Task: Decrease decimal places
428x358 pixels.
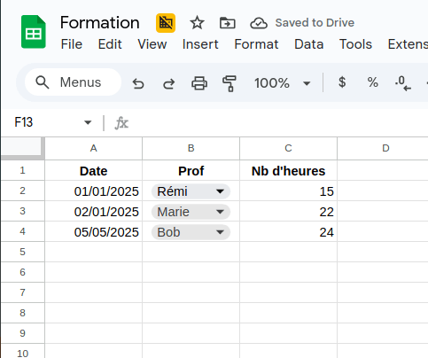Action: (x=403, y=83)
